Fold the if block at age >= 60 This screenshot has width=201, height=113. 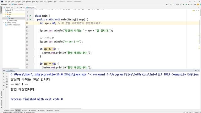[34, 64]
